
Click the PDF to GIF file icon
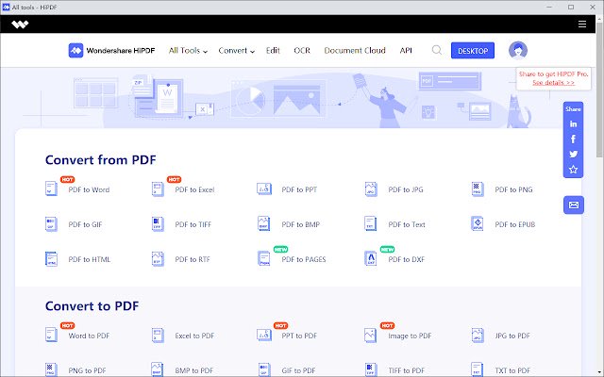51,224
